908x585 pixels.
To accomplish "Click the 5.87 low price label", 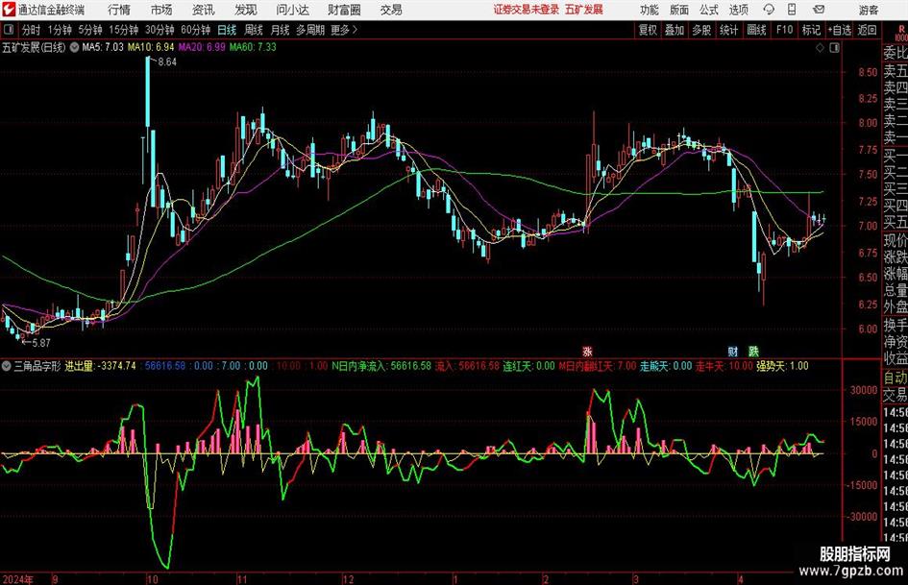I will [40, 343].
